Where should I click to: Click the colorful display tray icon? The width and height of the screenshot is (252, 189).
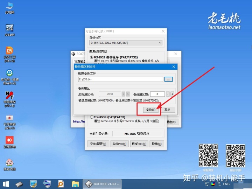(x=213, y=184)
